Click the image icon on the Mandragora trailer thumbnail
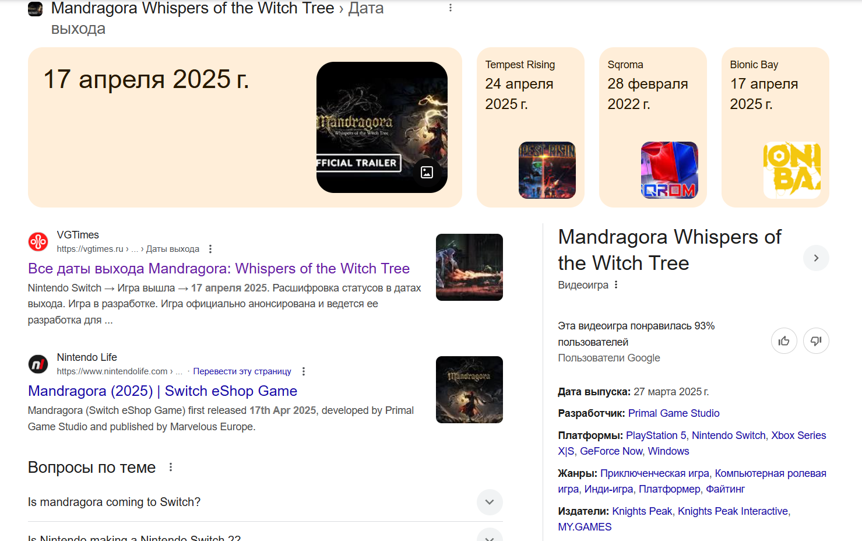This screenshot has width=862, height=541. pos(427,172)
